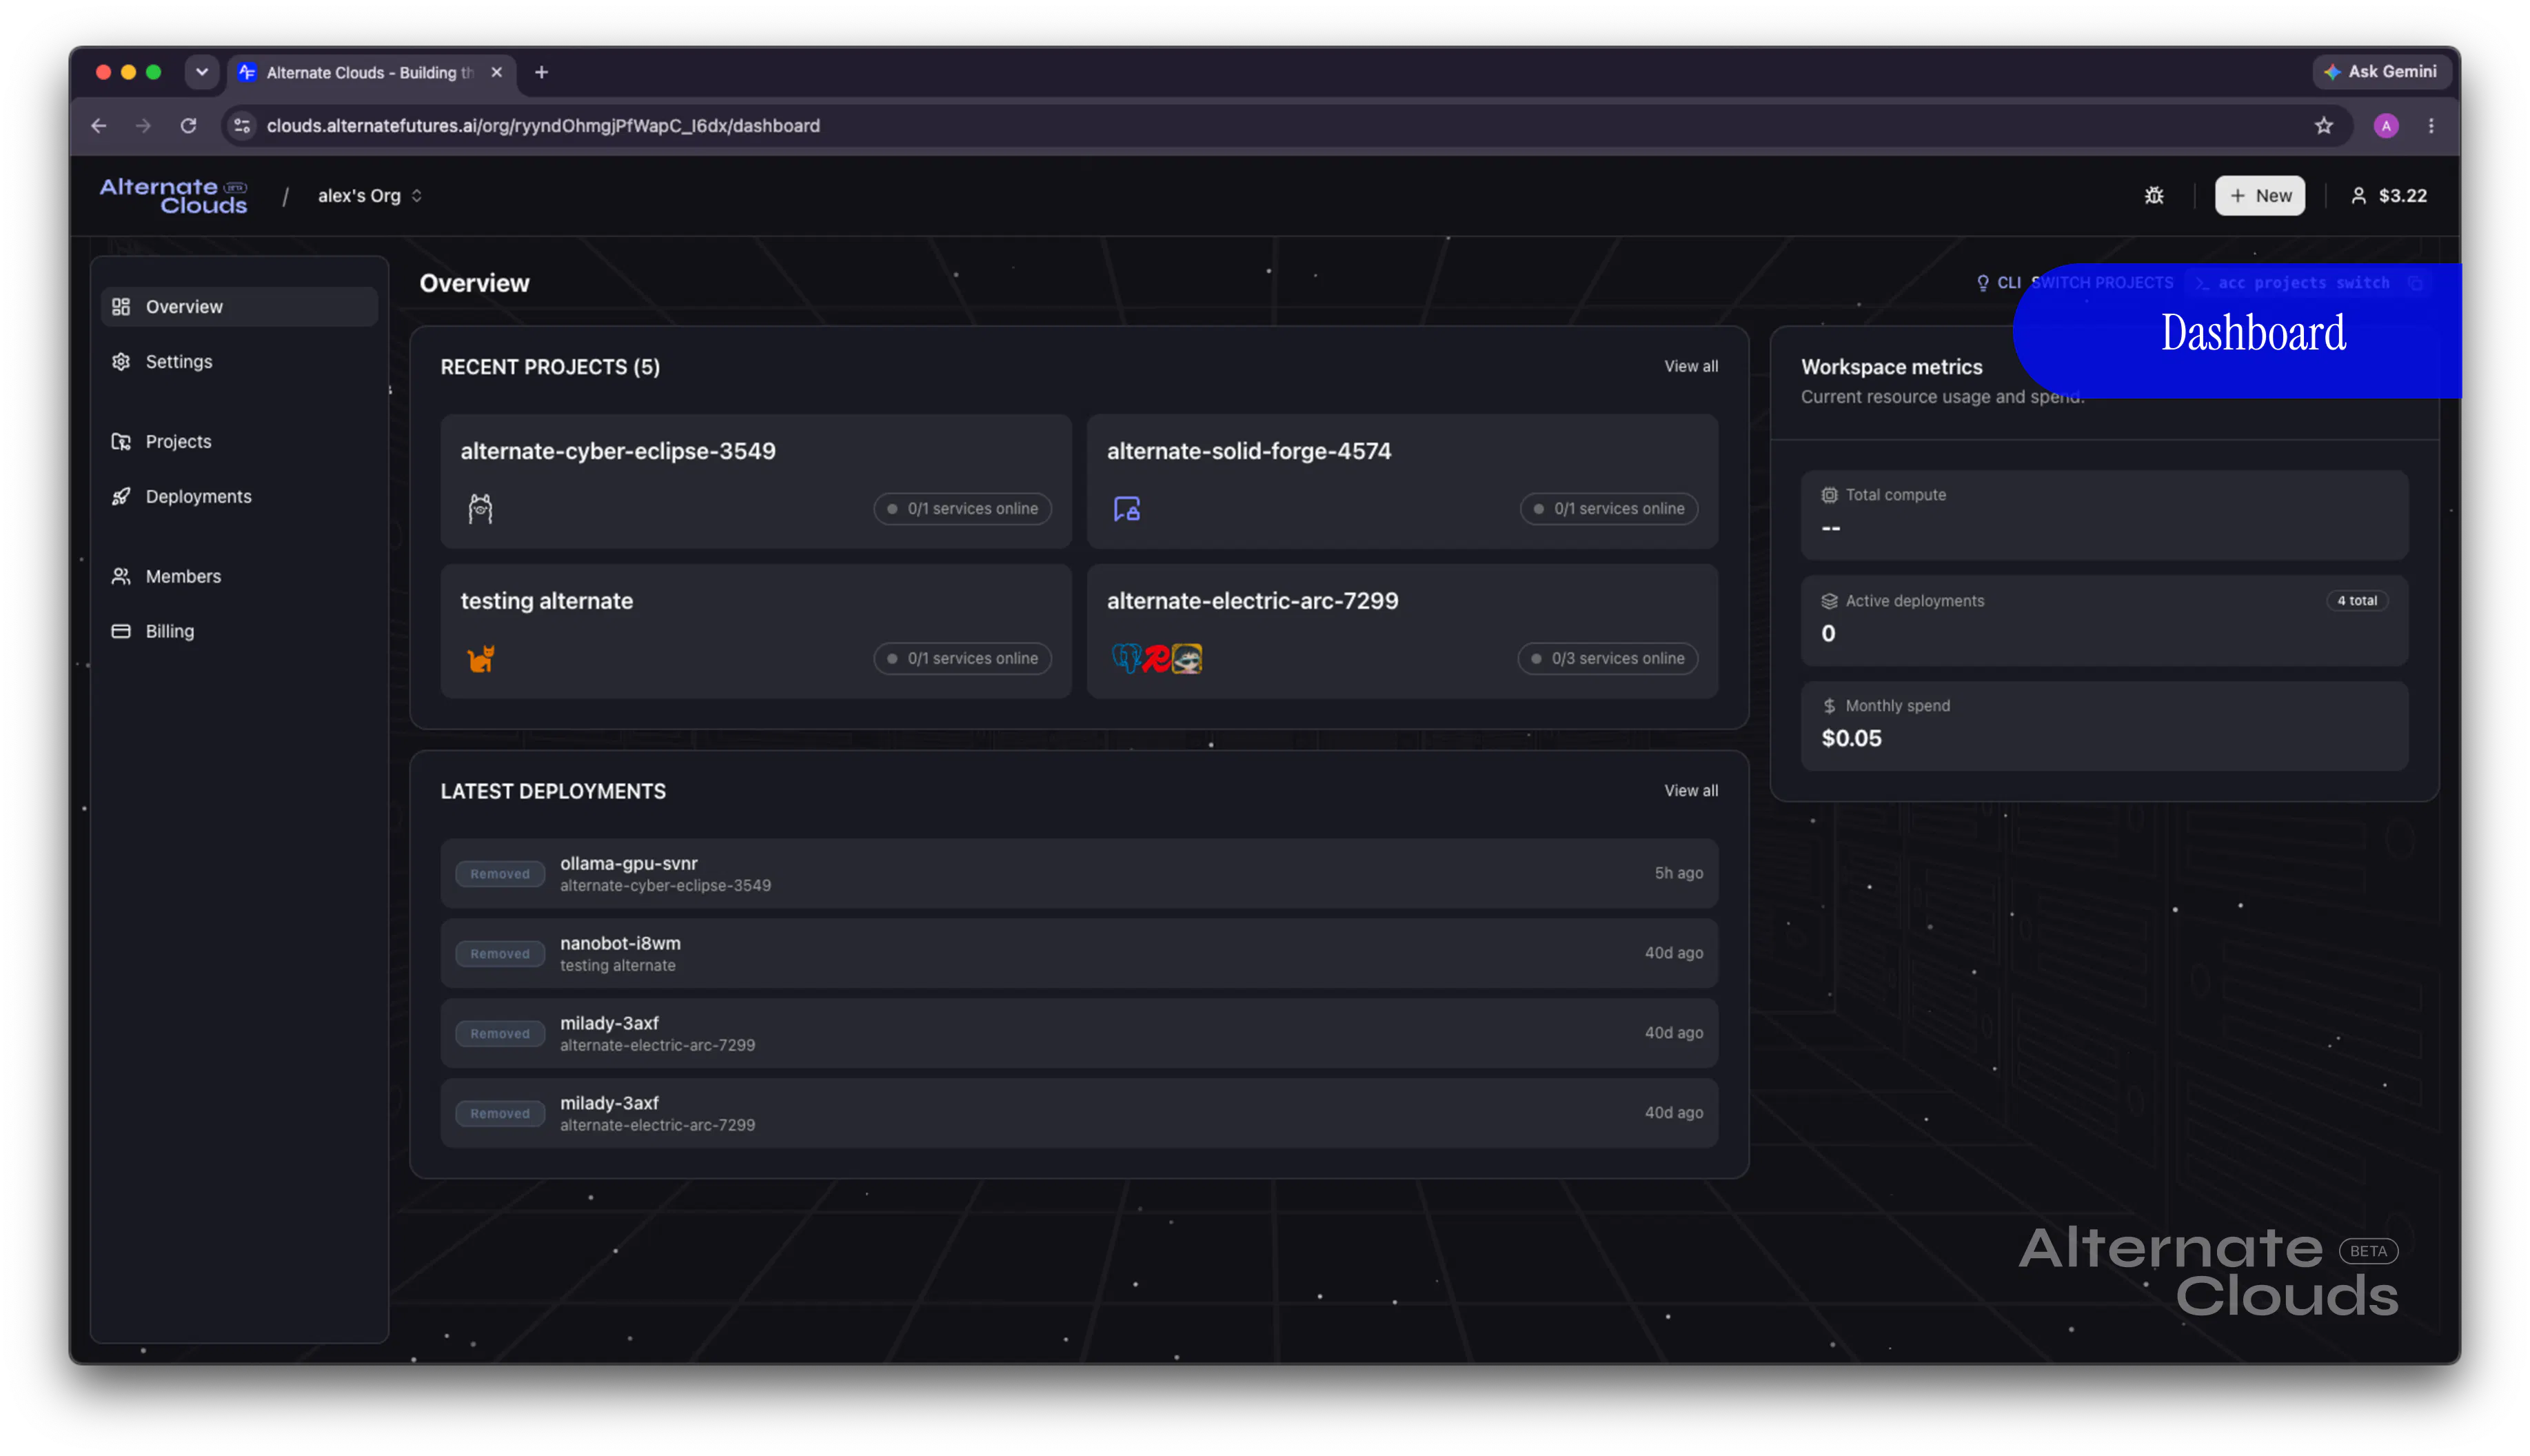Open the browser three-dot menu
Image resolution: width=2530 pixels, height=1456 pixels.
[2431, 126]
